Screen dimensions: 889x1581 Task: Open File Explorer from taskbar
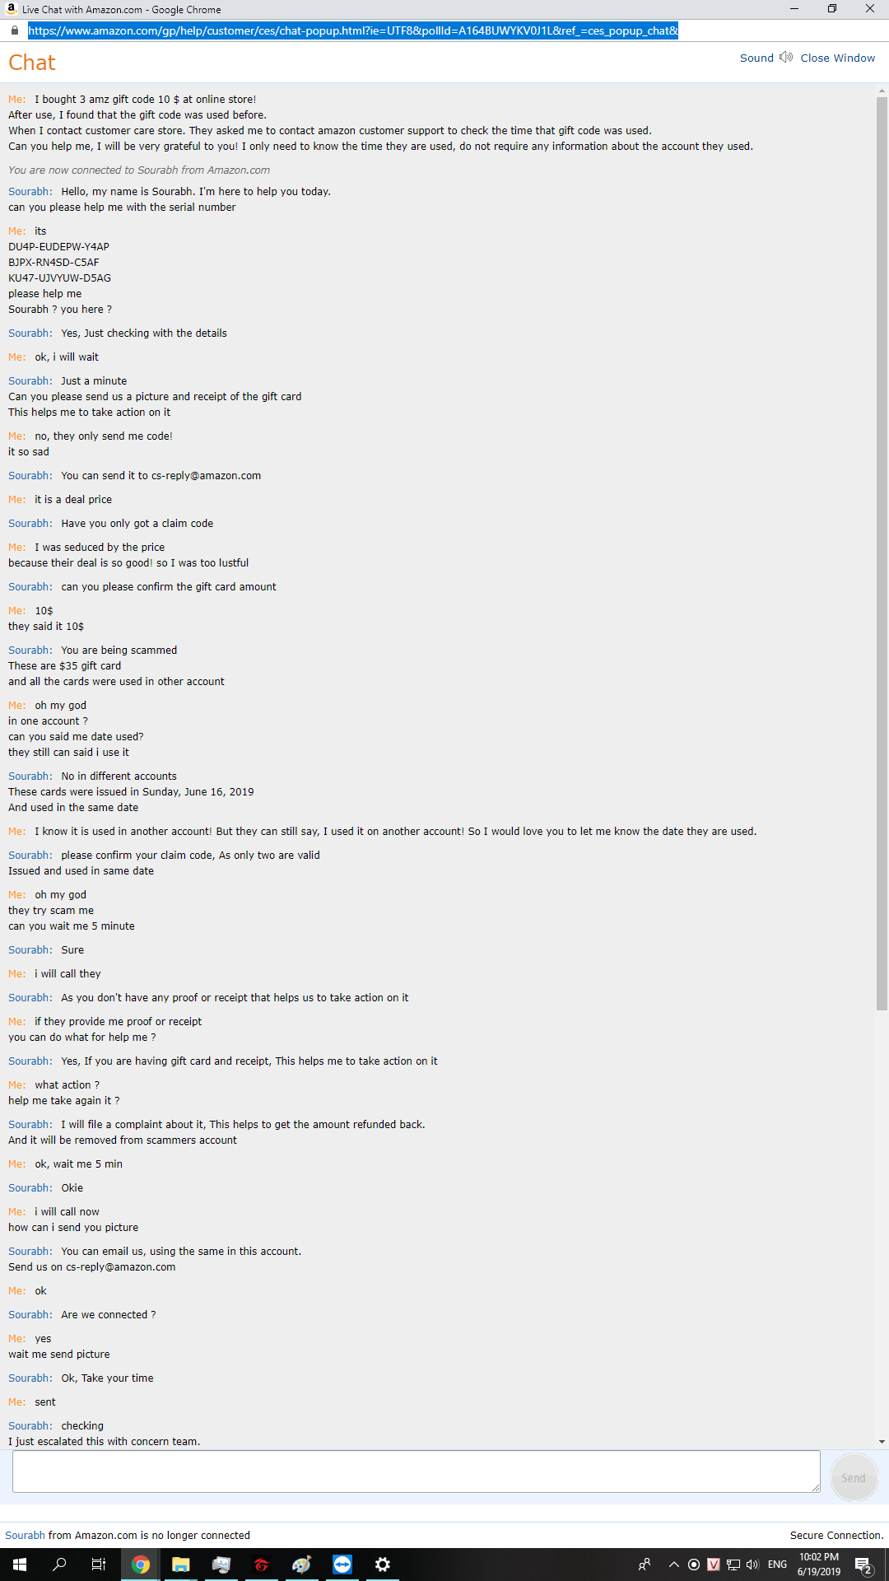click(181, 1565)
